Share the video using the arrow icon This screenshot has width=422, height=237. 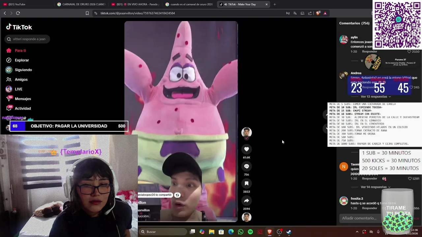pos(246,200)
